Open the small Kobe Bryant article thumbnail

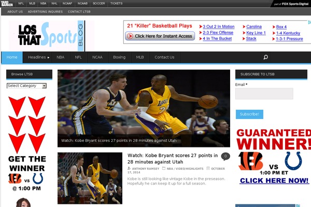[x=90, y=178]
